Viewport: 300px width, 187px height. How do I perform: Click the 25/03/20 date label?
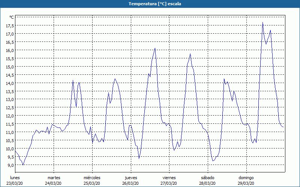coord(92,183)
